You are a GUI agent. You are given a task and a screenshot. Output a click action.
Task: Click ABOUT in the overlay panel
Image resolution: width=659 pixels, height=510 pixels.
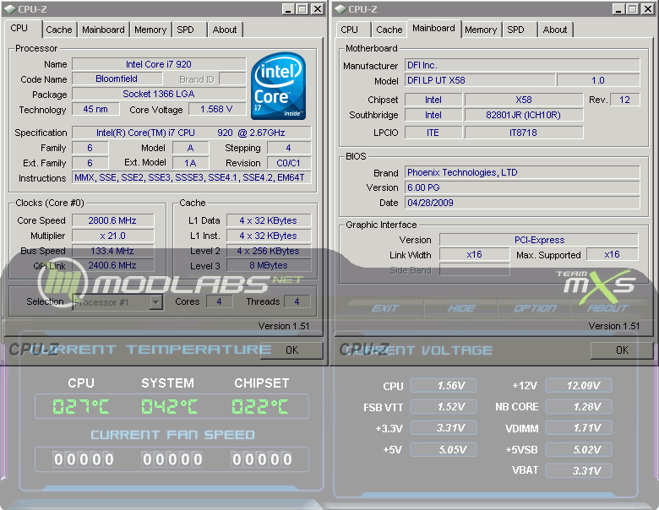tap(607, 309)
